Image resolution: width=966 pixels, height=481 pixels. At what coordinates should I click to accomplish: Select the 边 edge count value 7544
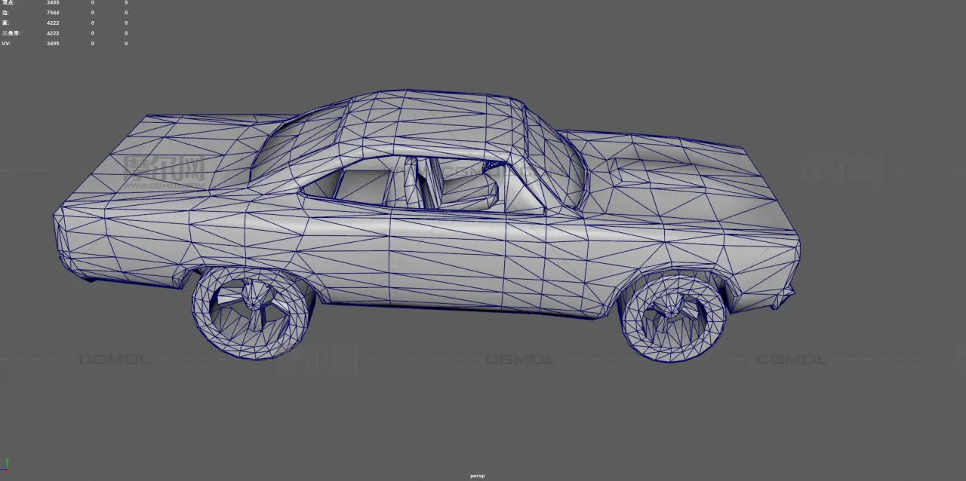click(x=53, y=13)
